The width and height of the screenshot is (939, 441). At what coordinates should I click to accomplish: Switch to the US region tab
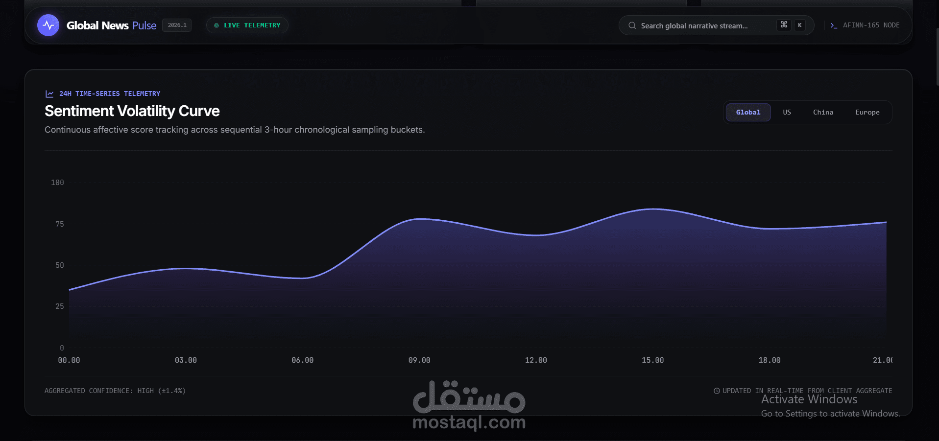[787, 112]
